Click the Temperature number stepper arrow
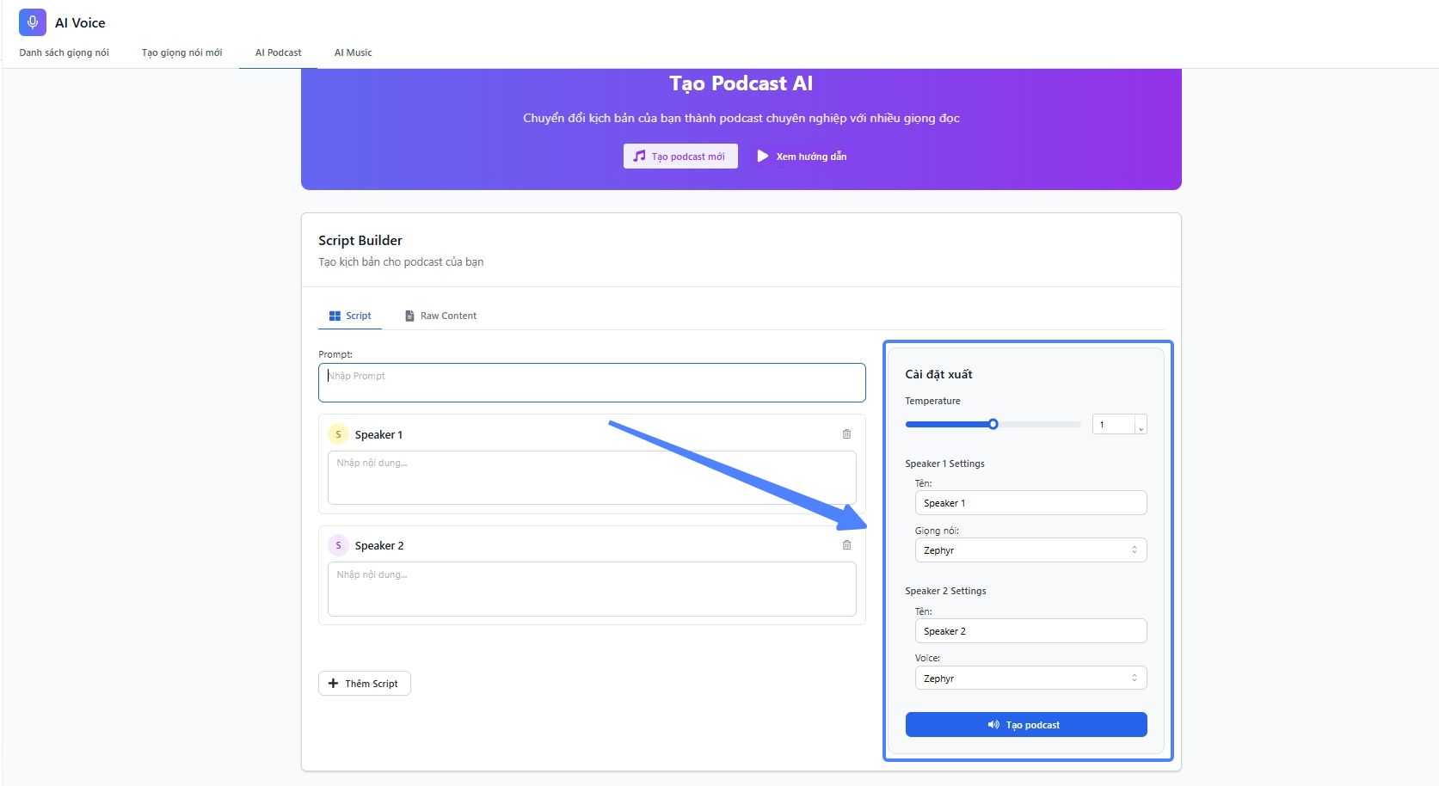 (1141, 425)
